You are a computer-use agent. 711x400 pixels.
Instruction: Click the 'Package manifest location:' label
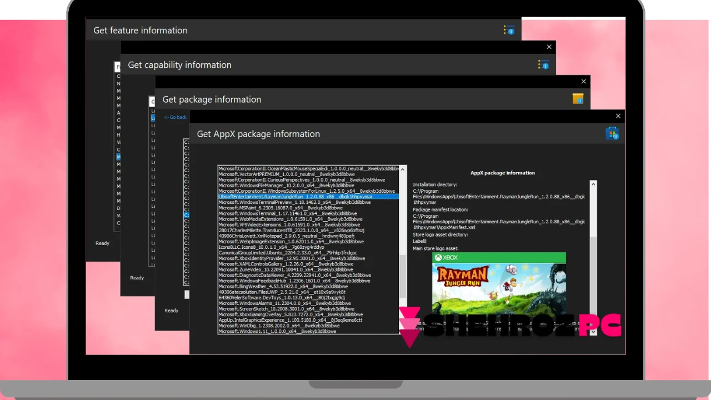pos(440,209)
